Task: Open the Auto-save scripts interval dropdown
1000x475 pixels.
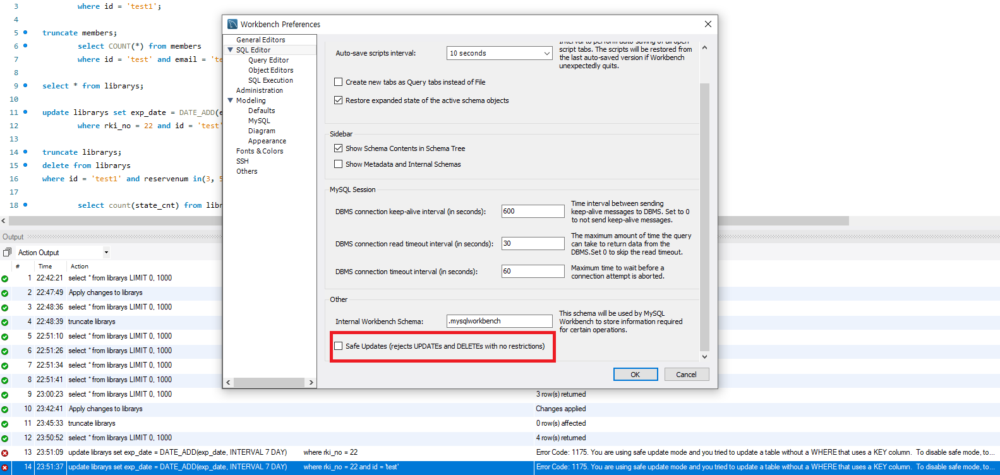Action: pyautogui.click(x=547, y=53)
